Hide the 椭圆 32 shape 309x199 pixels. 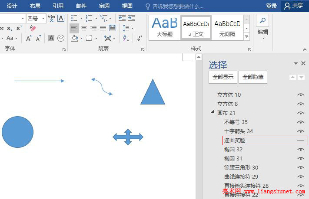pos(301,150)
